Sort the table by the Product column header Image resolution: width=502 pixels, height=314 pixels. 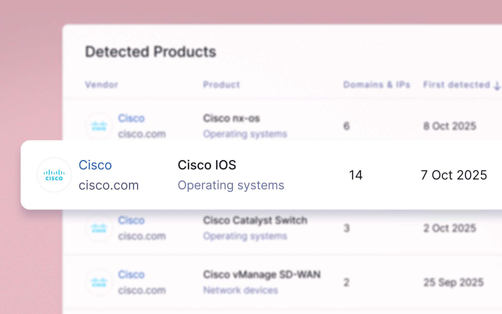(221, 85)
